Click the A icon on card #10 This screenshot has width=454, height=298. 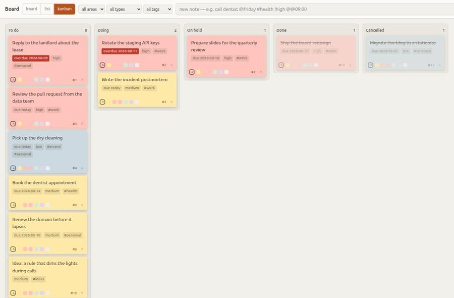[x=13, y=293]
